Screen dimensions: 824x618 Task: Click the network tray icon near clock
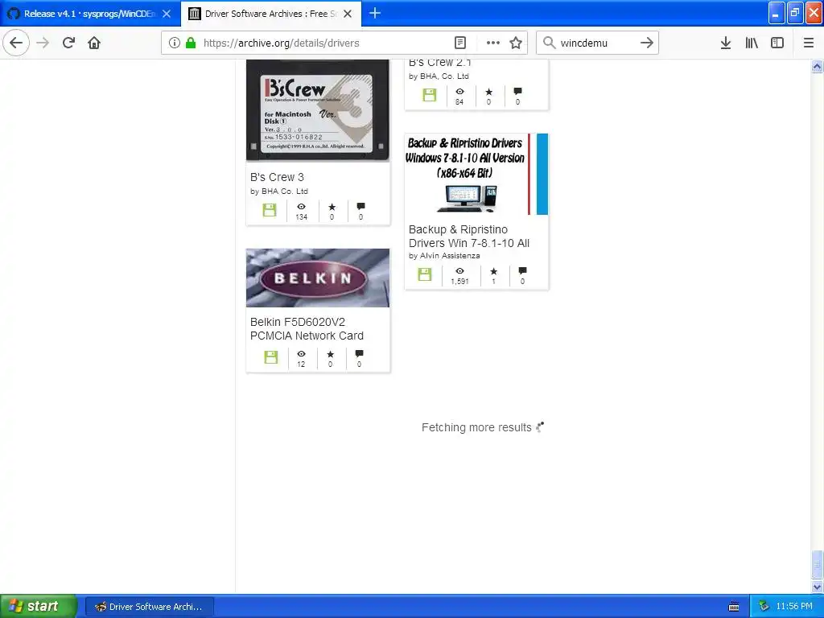coord(764,607)
